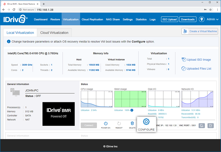Click the Upload ISO Image disc icon
221x152 pixels.
pos(184,60)
